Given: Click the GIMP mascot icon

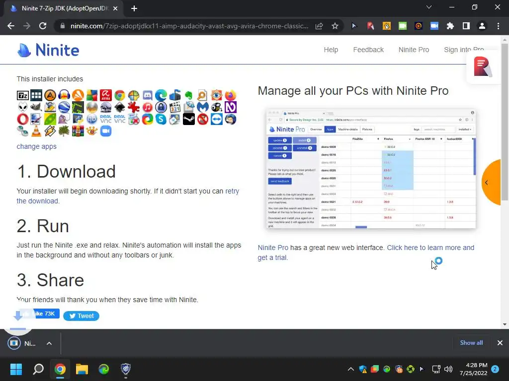Looking at the screenshot, I should (x=36, y=107).
